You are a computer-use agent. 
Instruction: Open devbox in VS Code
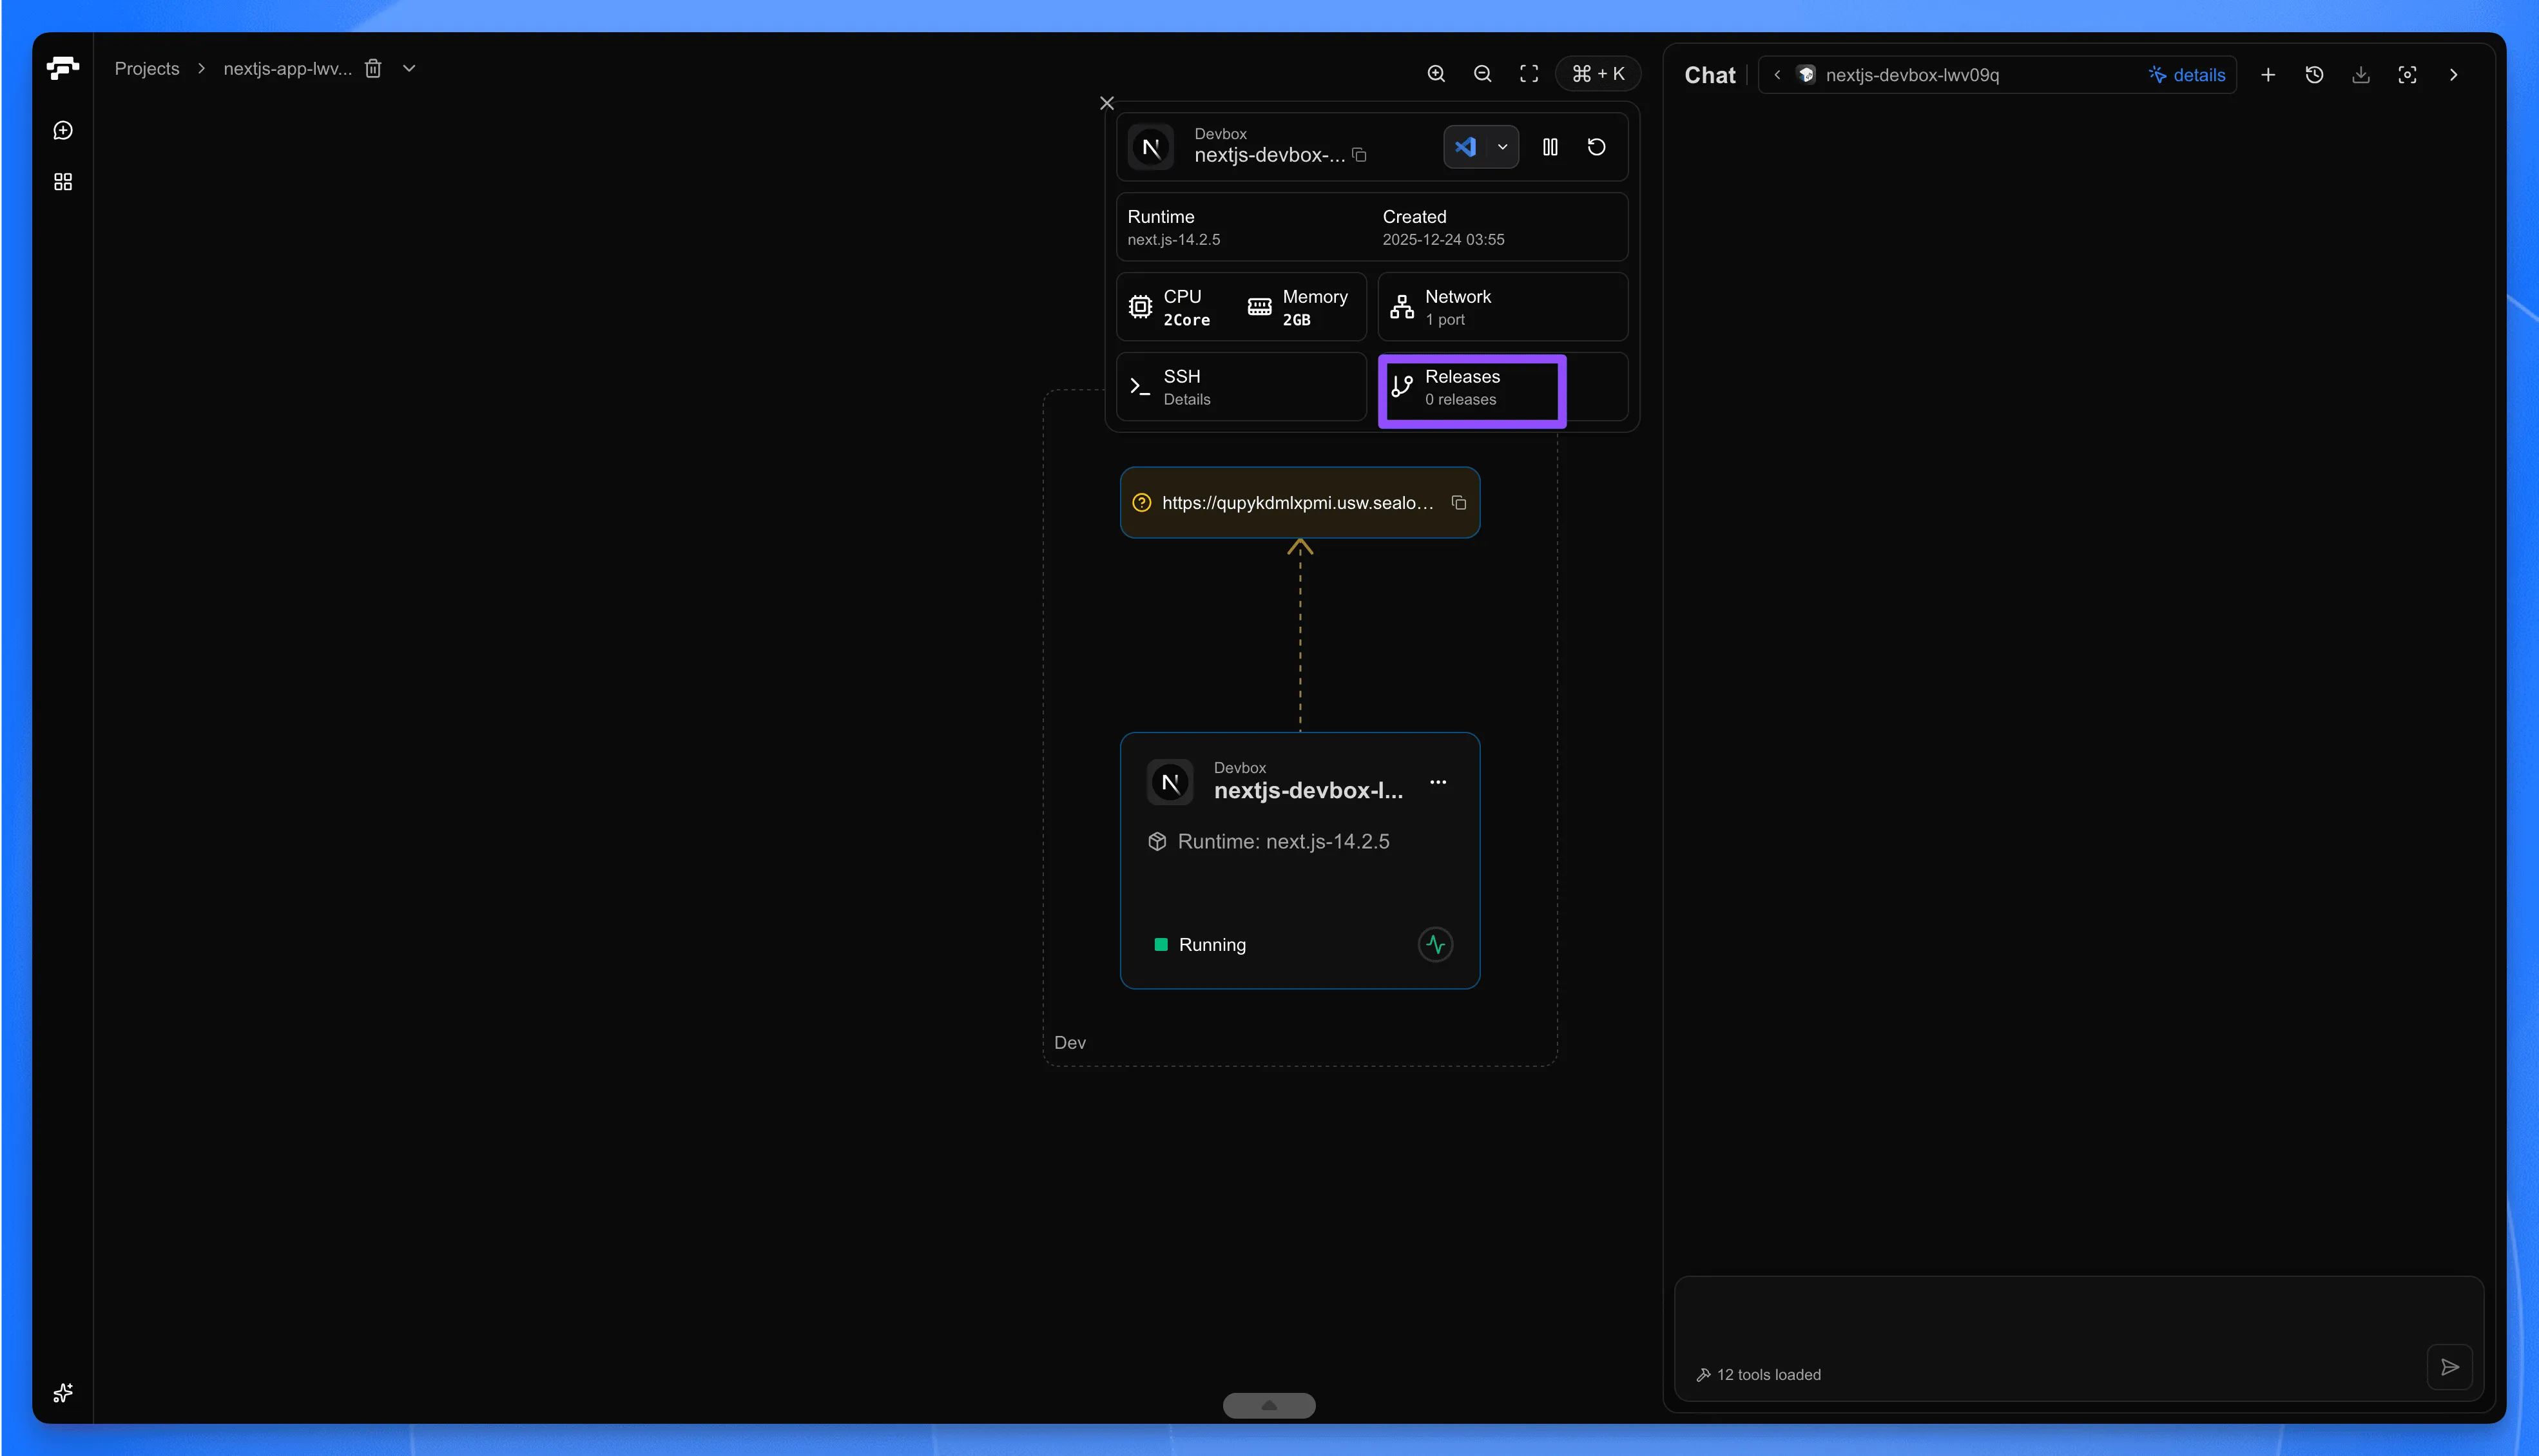[1465, 147]
